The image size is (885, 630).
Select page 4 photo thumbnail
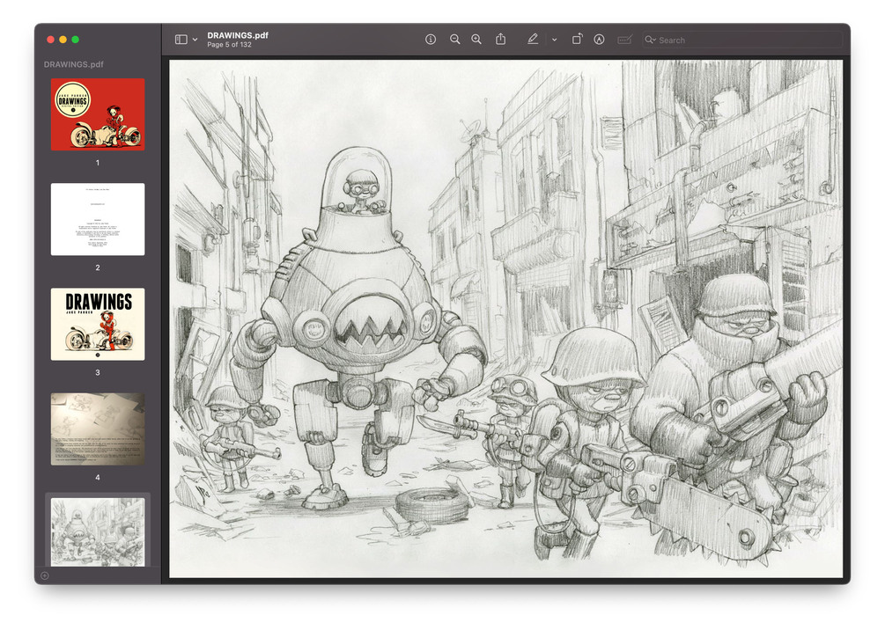[x=98, y=429]
